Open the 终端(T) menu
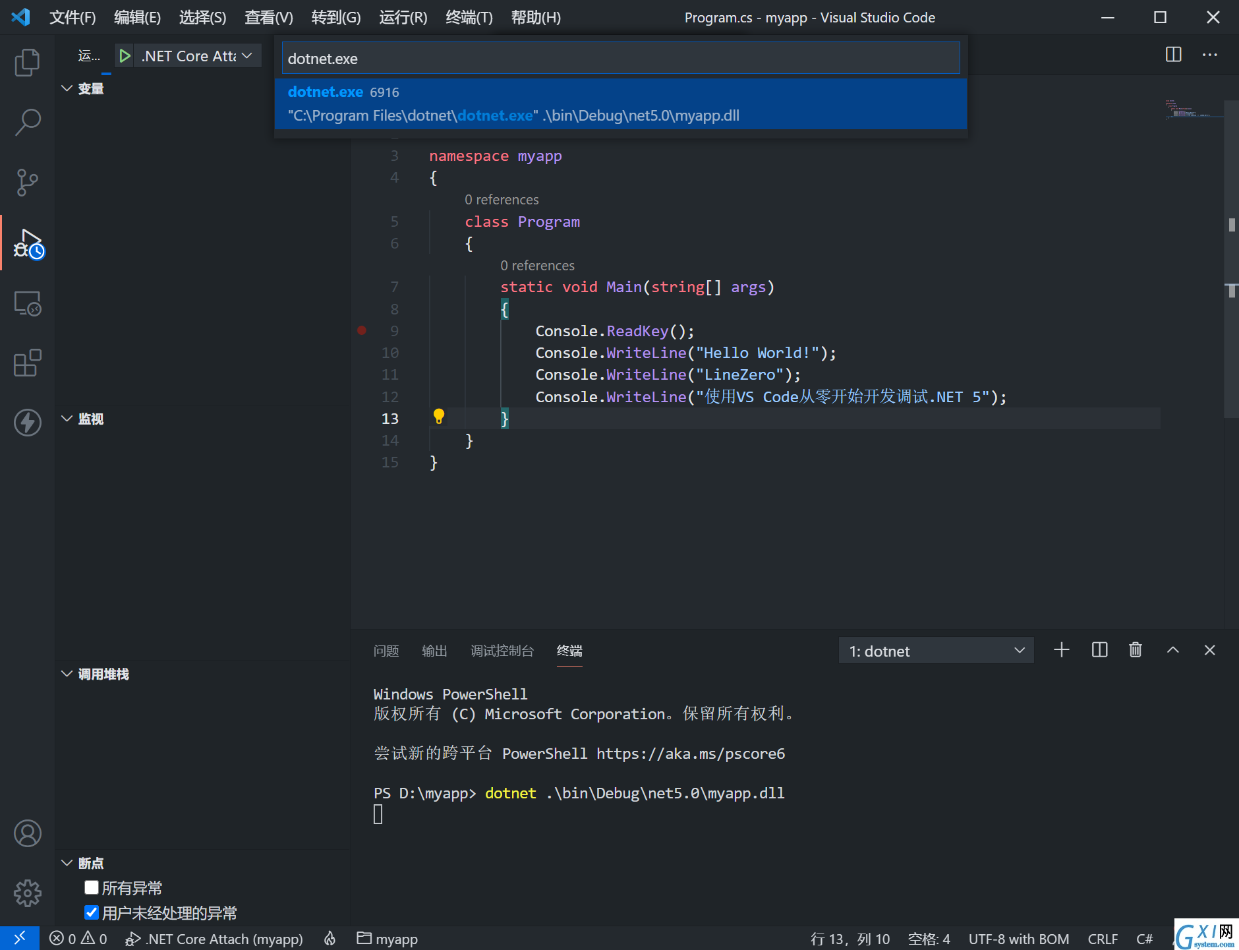The image size is (1239, 950). 469,17
